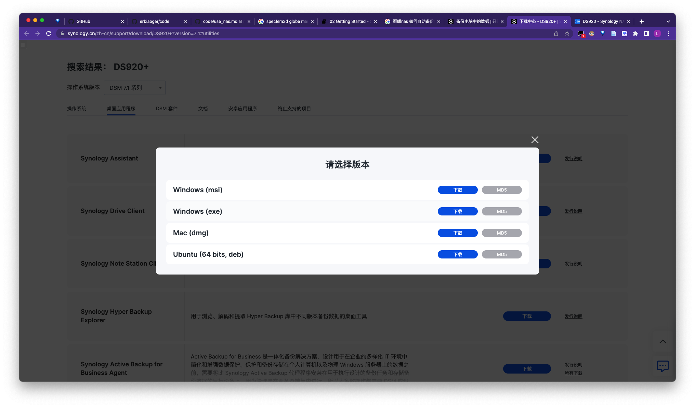695x407 pixels.
Task: Expand the DSM 7.1 version dropdown
Action: pos(135,88)
